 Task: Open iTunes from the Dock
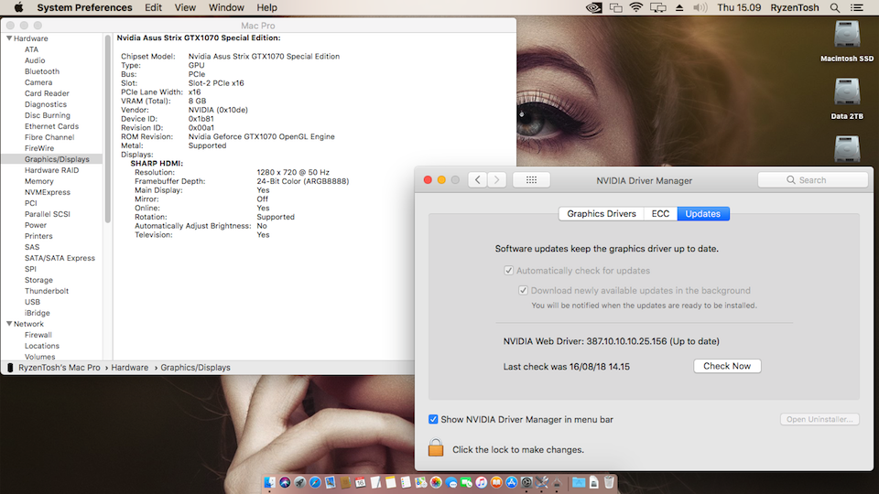click(x=482, y=482)
